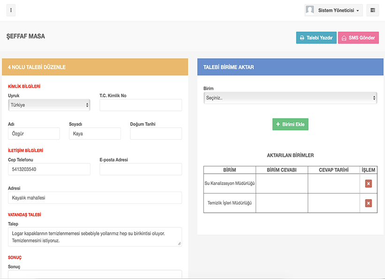Click the SMS Gönder button
The width and height of the screenshot is (385, 279).
(358, 38)
